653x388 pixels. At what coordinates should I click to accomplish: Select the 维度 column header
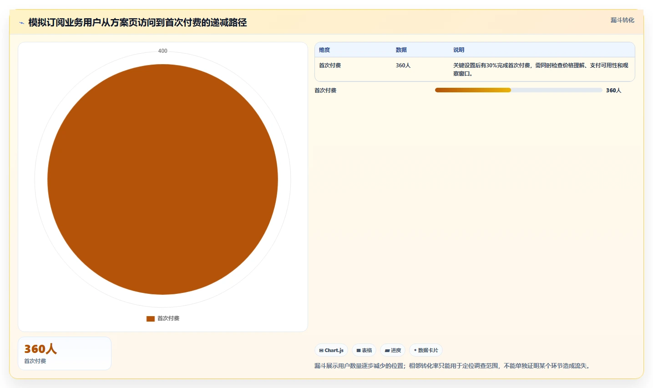pos(324,50)
